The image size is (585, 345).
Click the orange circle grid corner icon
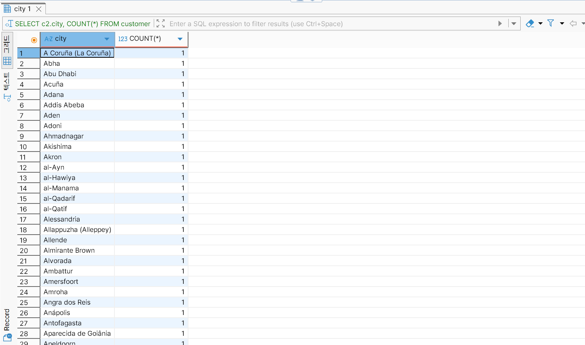click(x=34, y=40)
